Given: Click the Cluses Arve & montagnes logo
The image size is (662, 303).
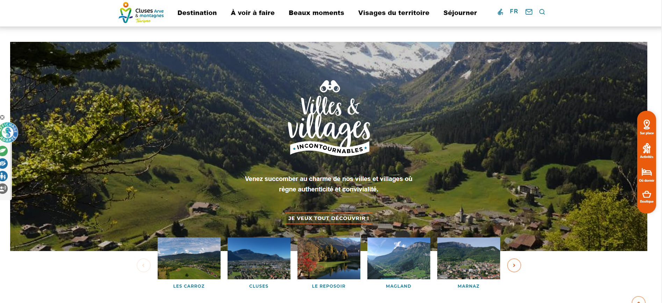Looking at the screenshot, I should click(141, 13).
